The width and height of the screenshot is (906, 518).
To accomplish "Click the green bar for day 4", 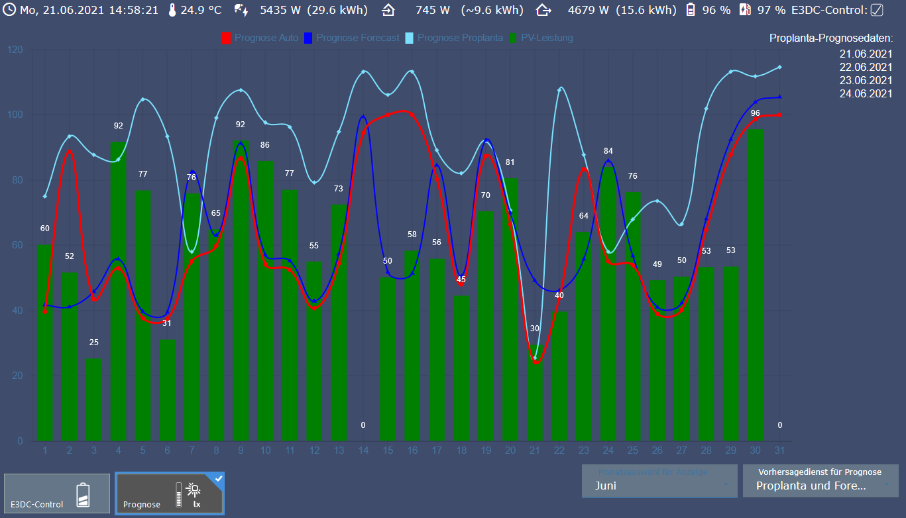I will tap(119, 291).
